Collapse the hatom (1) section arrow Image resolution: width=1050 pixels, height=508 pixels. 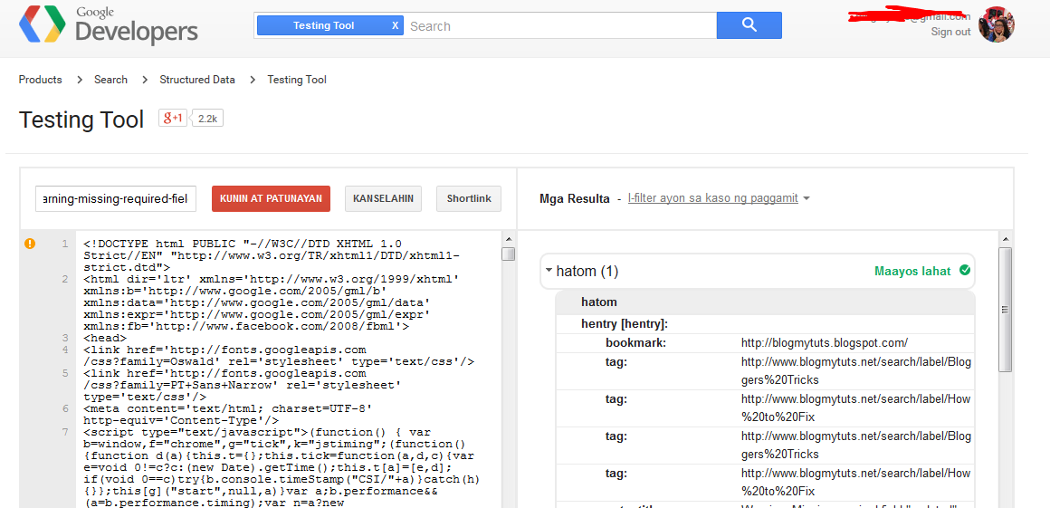tap(549, 271)
